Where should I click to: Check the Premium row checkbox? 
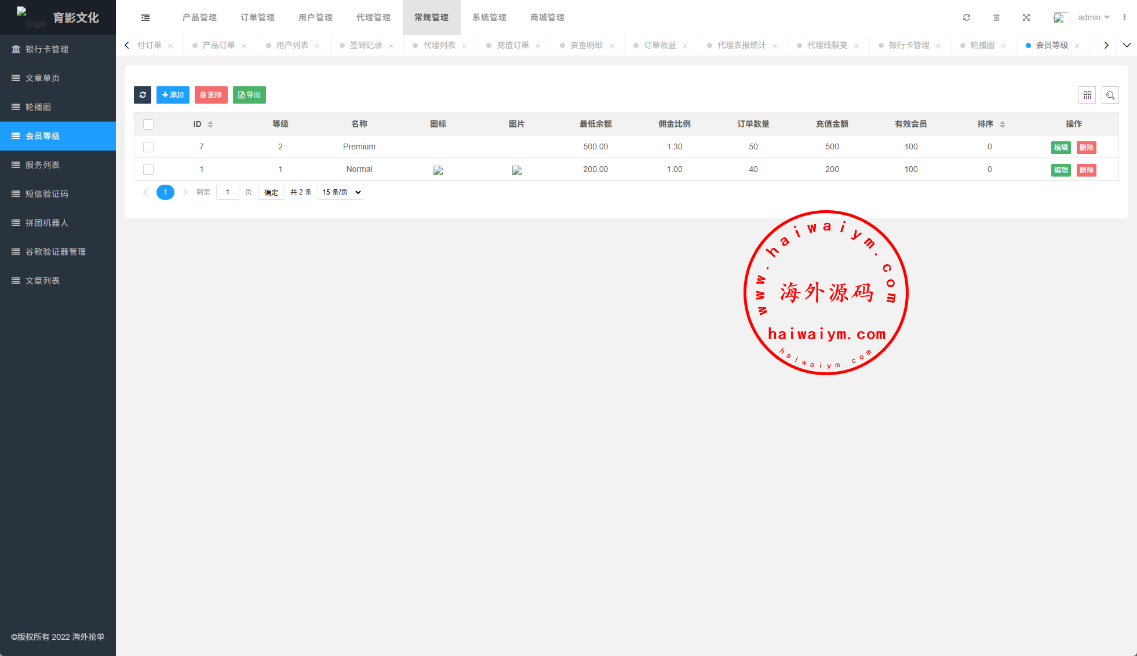pyautogui.click(x=148, y=147)
